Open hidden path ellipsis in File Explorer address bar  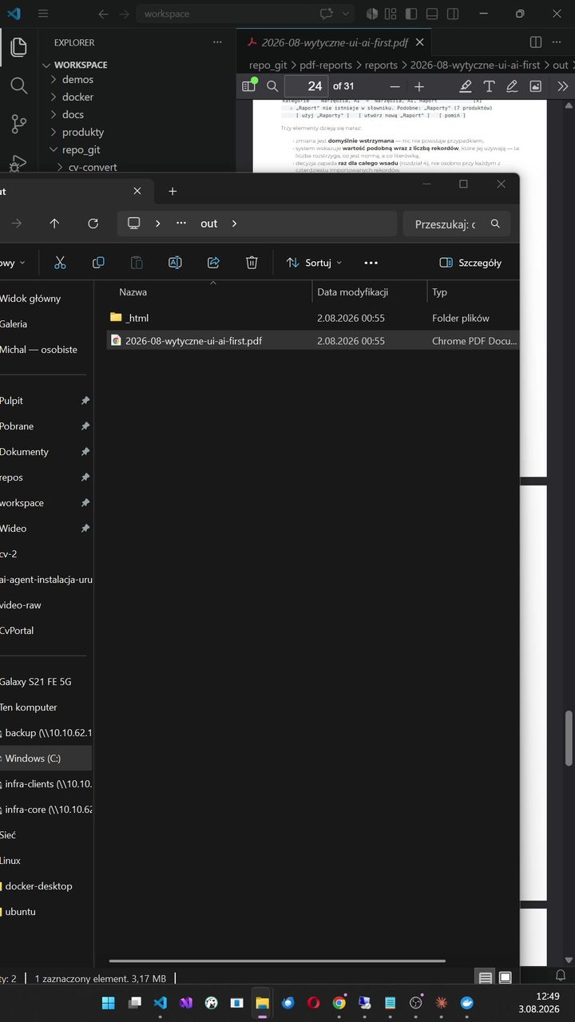(181, 224)
